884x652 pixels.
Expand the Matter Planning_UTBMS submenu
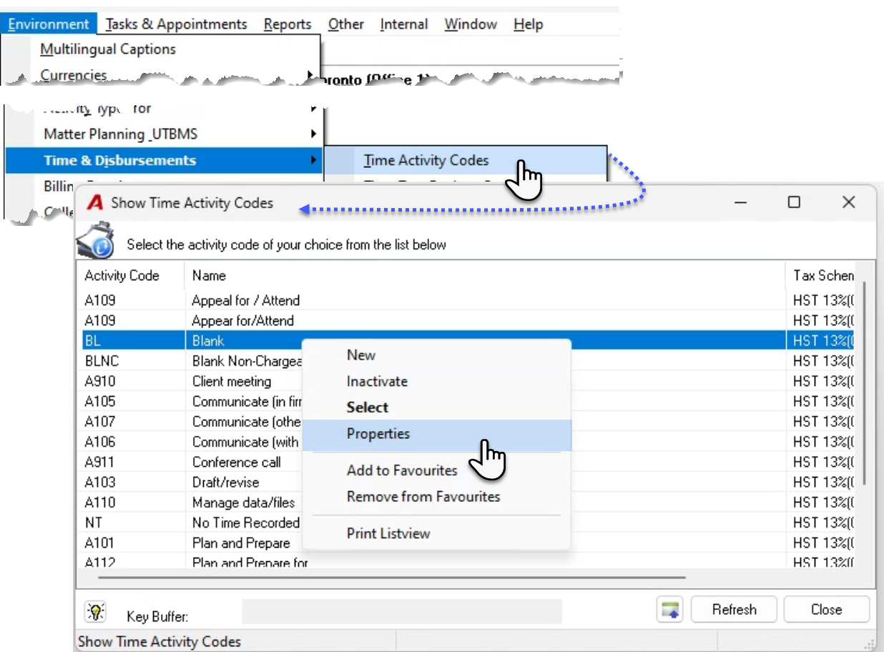click(313, 134)
